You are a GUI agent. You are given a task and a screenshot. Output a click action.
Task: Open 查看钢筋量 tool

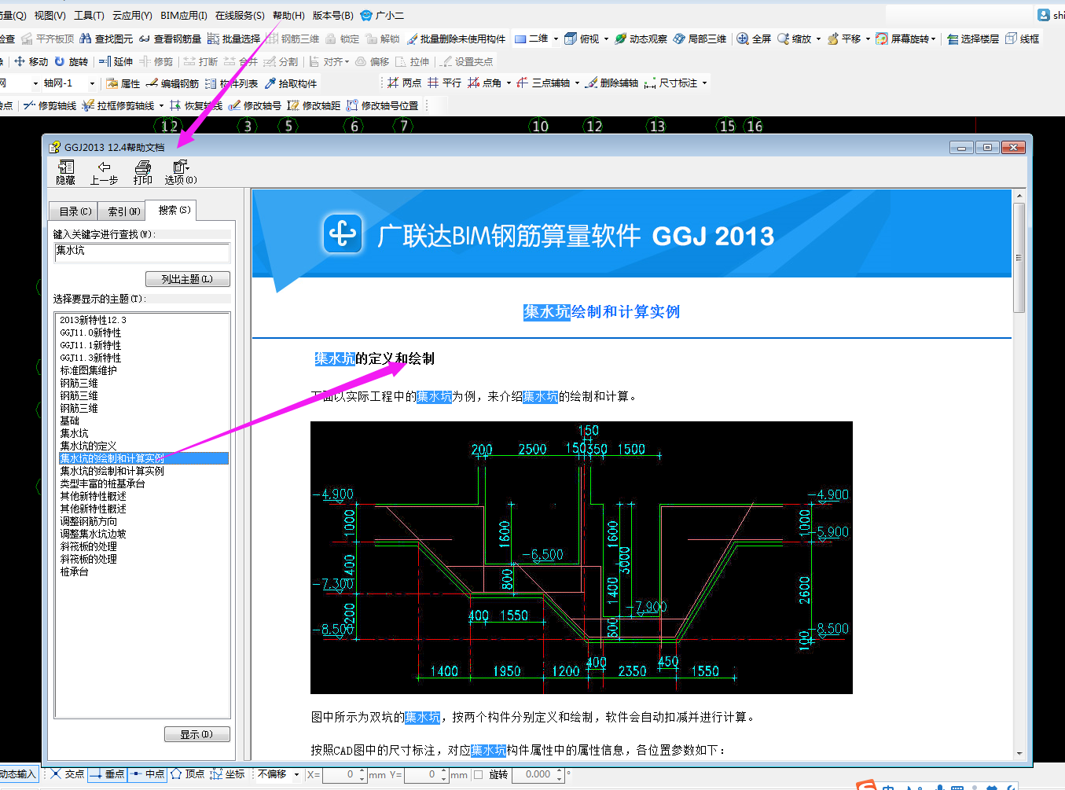click(x=170, y=39)
